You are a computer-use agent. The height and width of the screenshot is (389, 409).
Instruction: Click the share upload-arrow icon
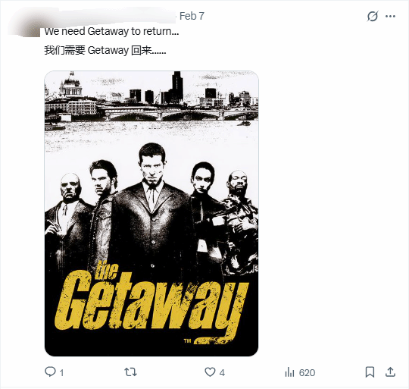[390, 372]
